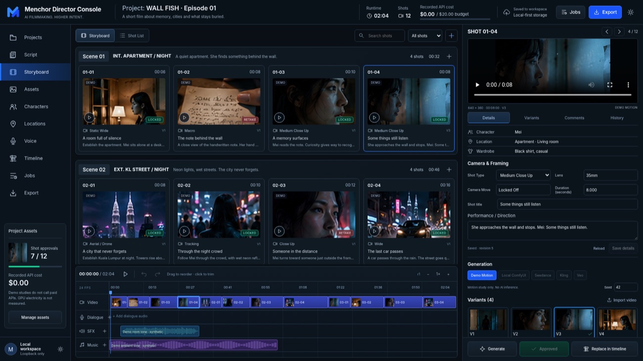The height and width of the screenshot is (361, 643).
Task: Switch to Shot List view
Action: click(132, 36)
